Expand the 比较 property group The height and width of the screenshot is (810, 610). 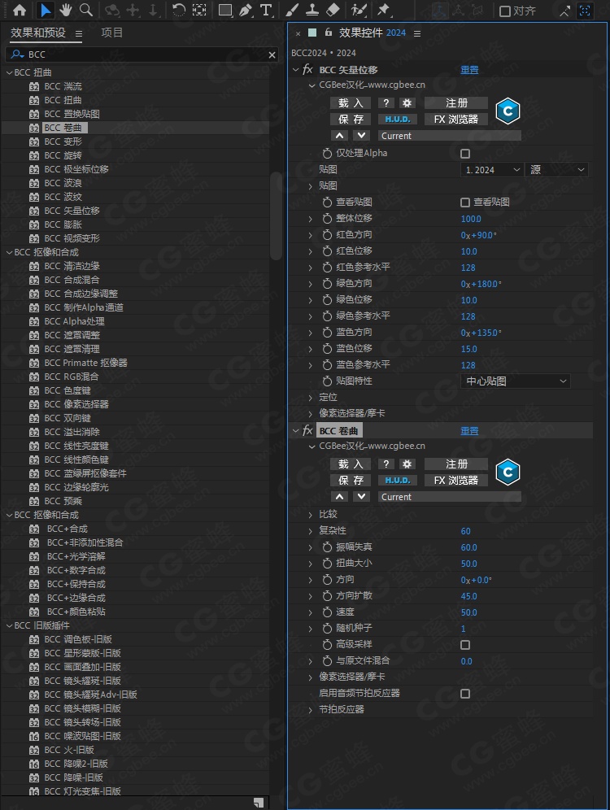311,515
